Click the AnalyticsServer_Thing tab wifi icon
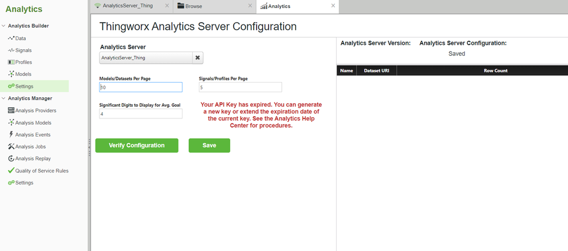This screenshot has width=568, height=251. [x=97, y=6]
